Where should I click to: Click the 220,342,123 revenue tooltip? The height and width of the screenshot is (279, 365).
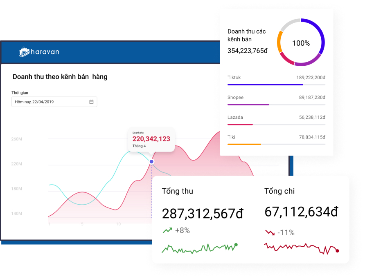point(151,139)
